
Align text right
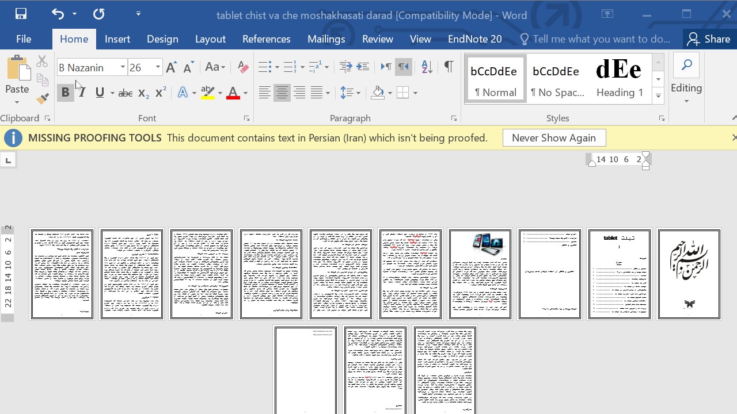pyautogui.click(x=299, y=93)
